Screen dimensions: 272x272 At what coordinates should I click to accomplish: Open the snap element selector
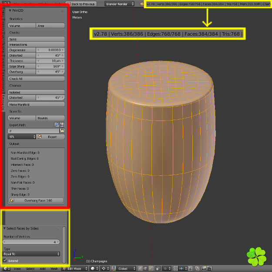tap(182, 269)
